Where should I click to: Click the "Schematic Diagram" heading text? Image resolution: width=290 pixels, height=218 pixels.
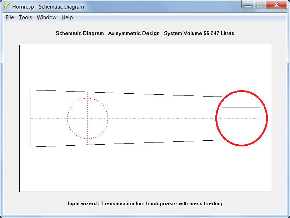pyautogui.click(x=80, y=33)
